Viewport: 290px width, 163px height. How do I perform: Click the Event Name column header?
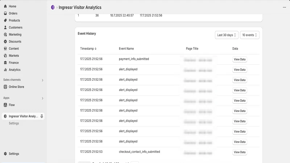(x=126, y=49)
